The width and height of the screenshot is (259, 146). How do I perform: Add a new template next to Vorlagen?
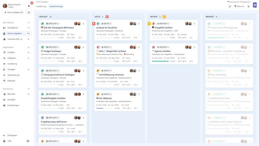coord(28,70)
